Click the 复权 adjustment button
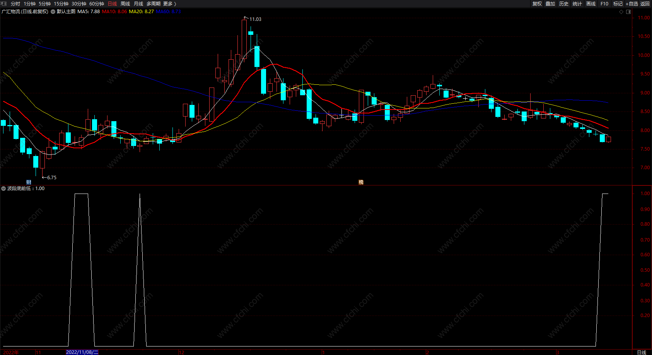 pyautogui.click(x=537, y=4)
